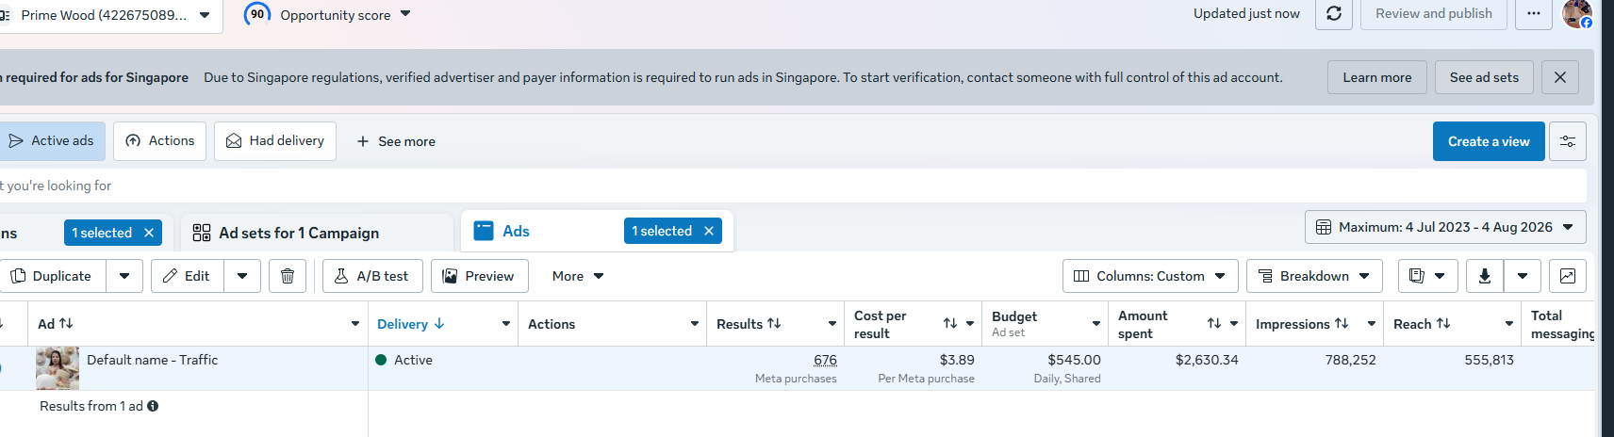Clear the Ads tab 1 selected filter
Image resolution: width=1614 pixels, height=437 pixels.
coord(709,231)
